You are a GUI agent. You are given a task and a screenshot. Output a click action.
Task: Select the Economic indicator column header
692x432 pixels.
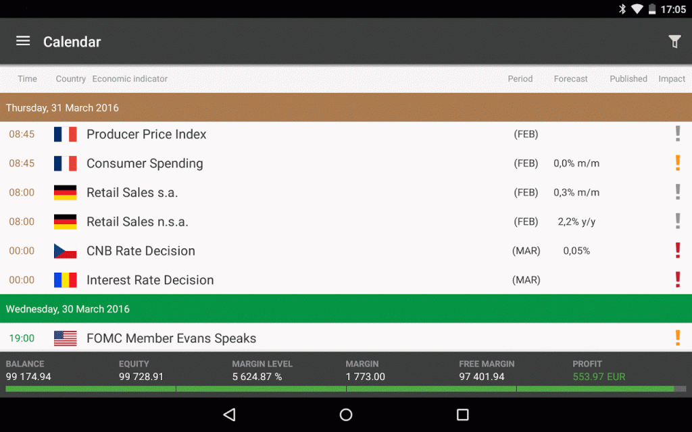point(130,78)
